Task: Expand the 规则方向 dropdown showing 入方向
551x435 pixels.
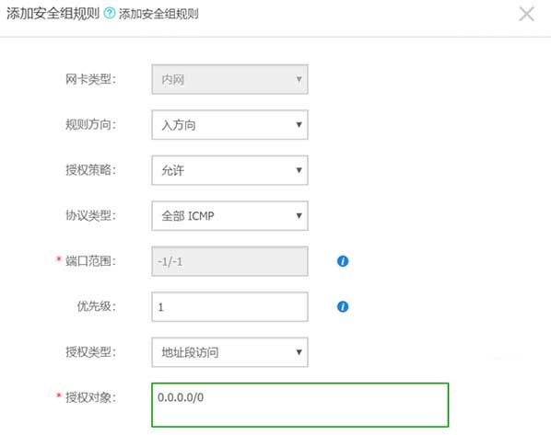Action: (229, 125)
